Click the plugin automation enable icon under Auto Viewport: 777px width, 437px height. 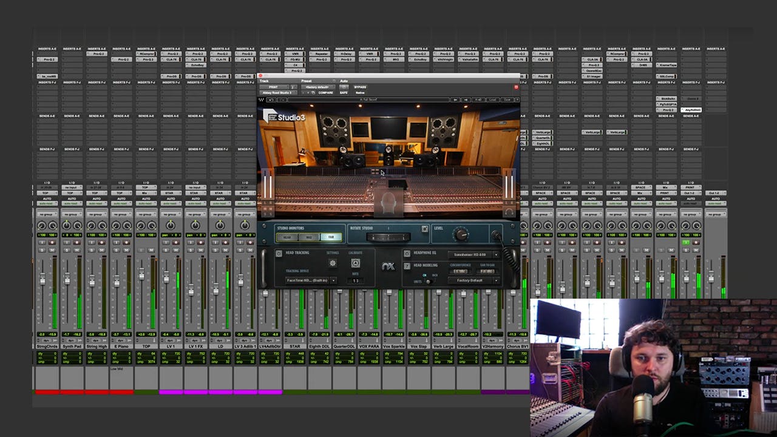coord(344,87)
